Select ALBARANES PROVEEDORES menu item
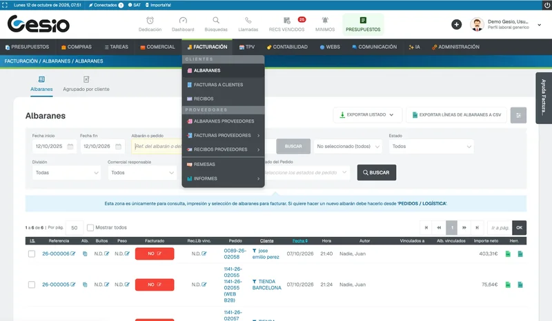The image size is (552, 321). coord(223,121)
